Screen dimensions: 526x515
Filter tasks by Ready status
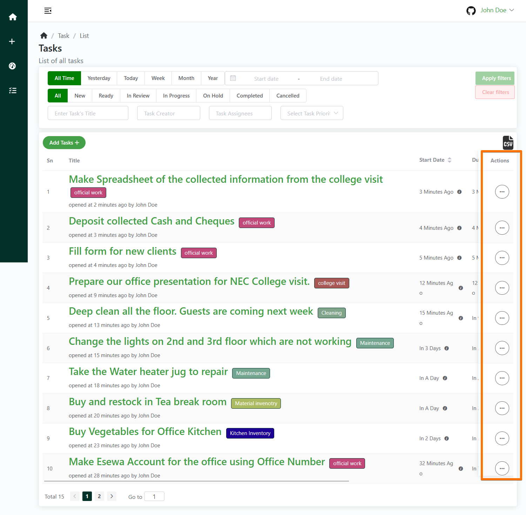106,96
